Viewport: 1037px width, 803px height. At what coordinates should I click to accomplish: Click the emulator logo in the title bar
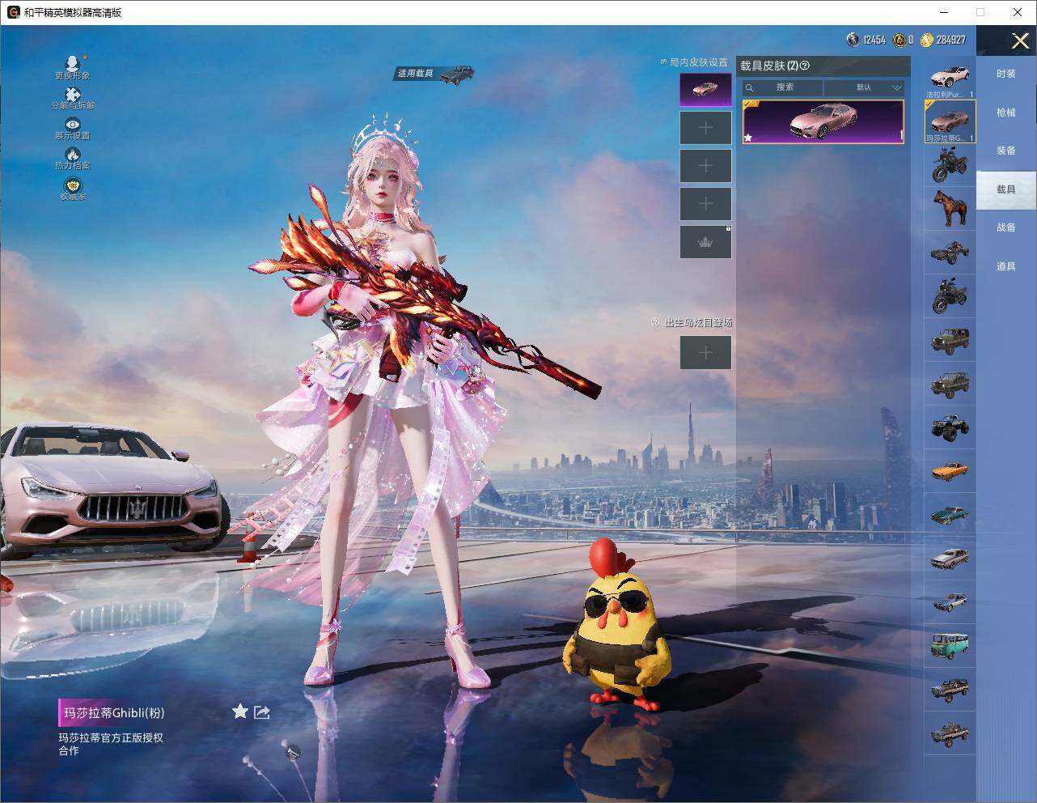pyautogui.click(x=13, y=12)
